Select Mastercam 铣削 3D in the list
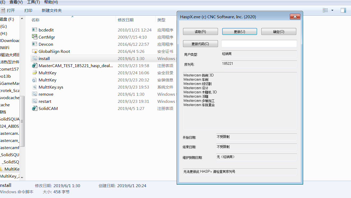Image resolution: width=351 pixels, height=198 pixels. tap(199, 75)
